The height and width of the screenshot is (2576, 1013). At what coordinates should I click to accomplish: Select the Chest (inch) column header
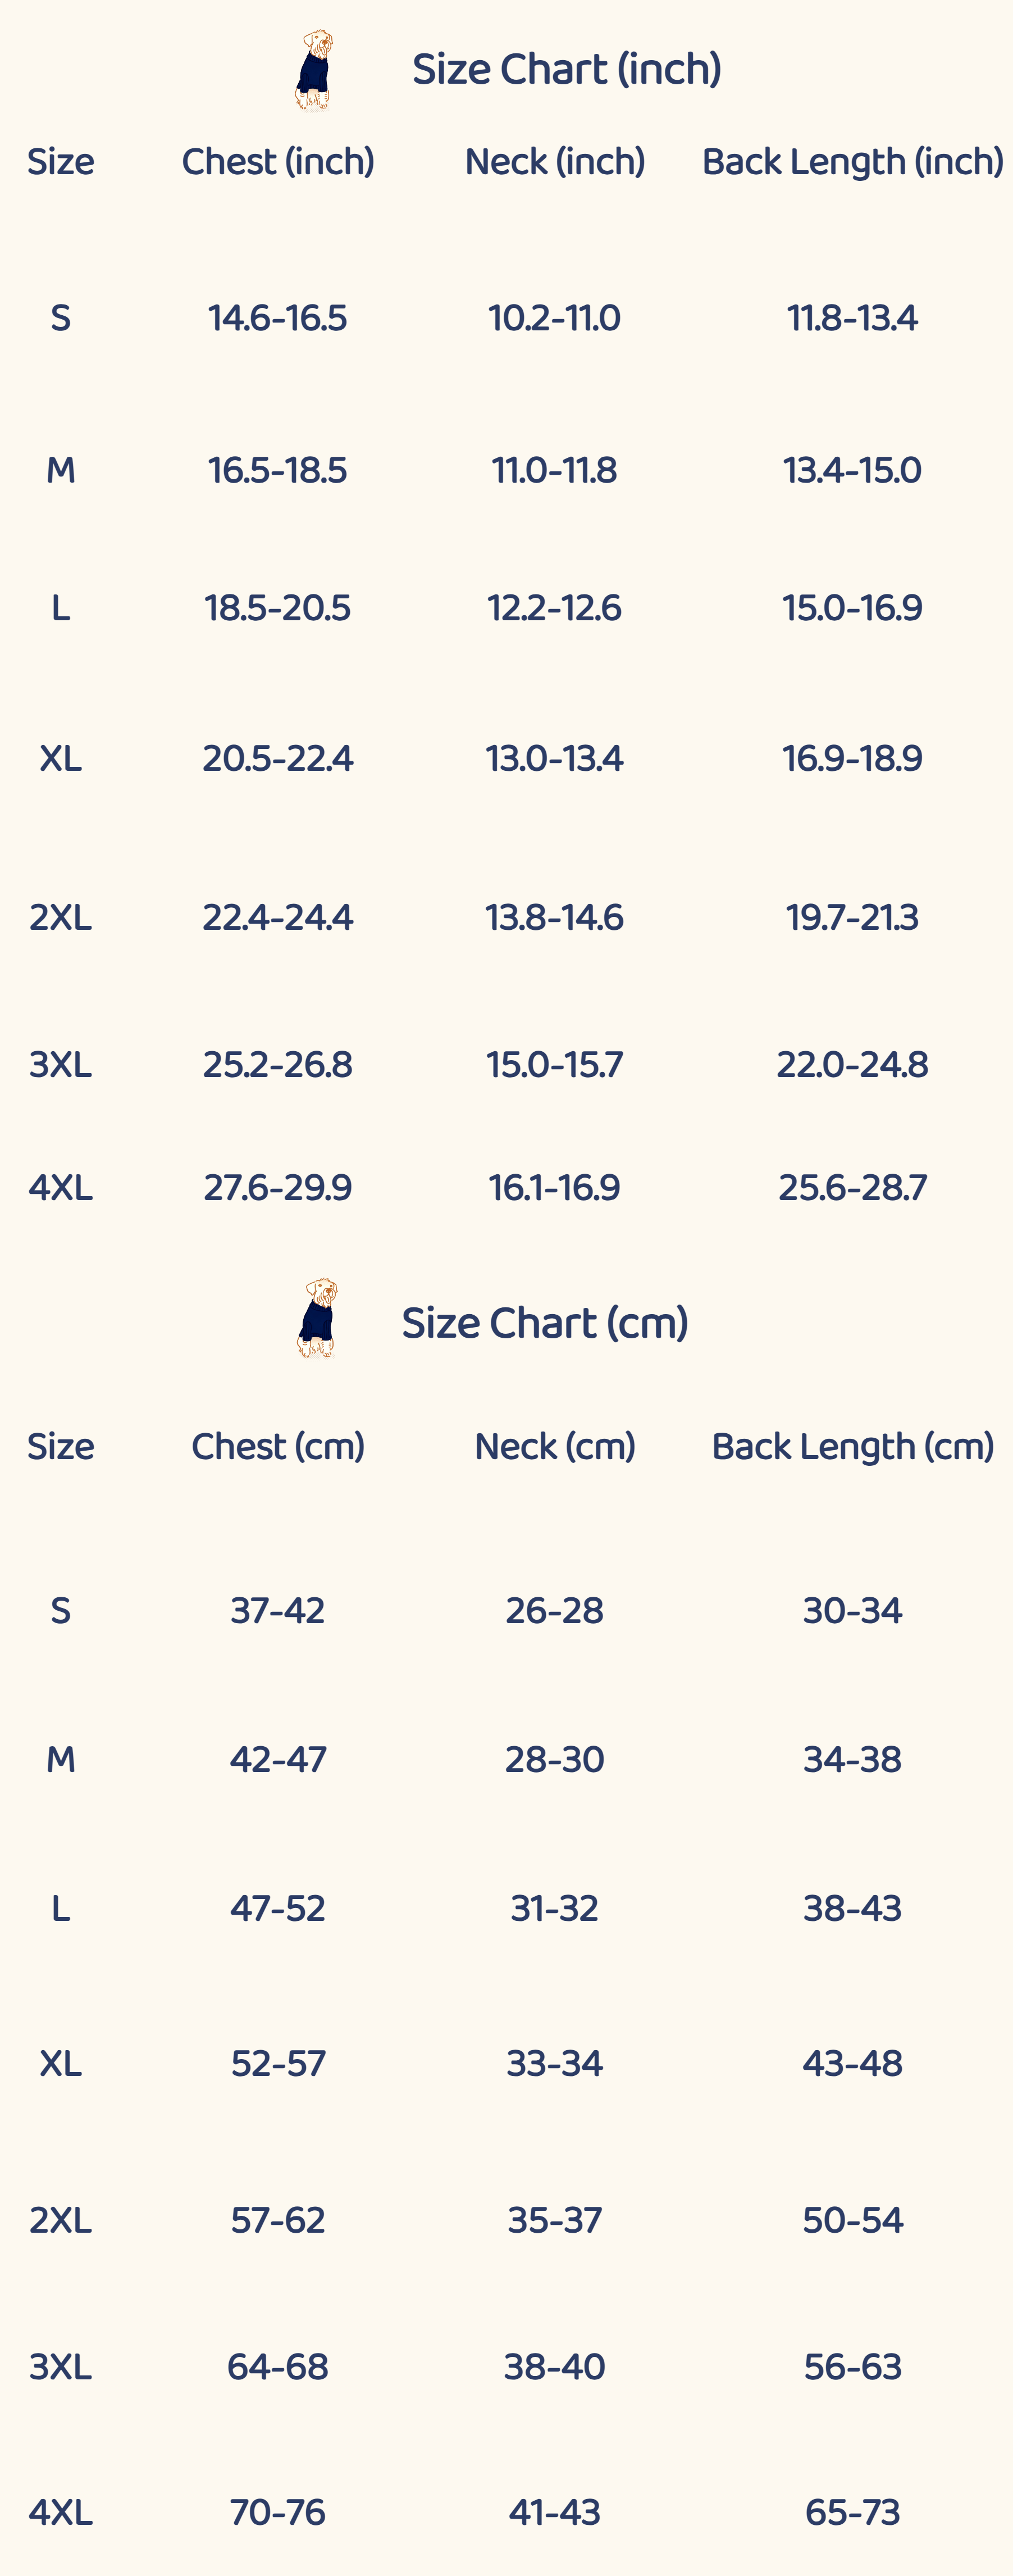point(278,161)
